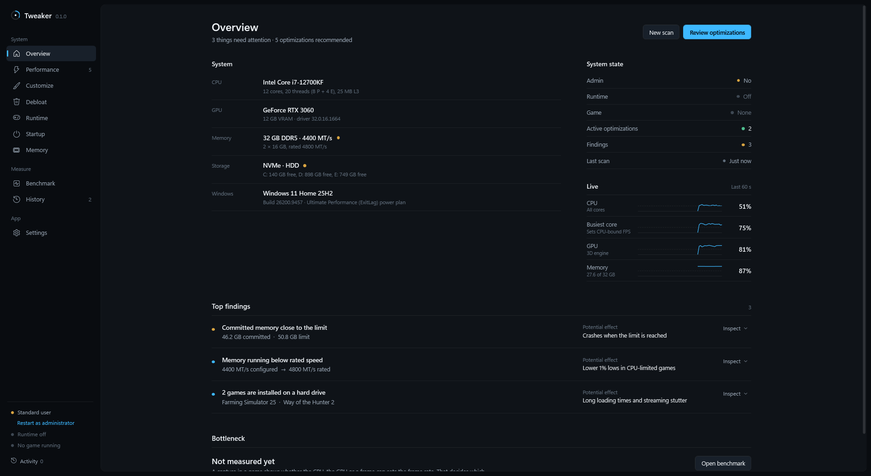Click the GeForce RTX 3060 text
The image size is (871, 476).
[x=288, y=110]
